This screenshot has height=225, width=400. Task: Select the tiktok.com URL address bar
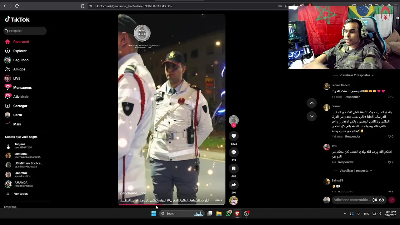point(133,6)
